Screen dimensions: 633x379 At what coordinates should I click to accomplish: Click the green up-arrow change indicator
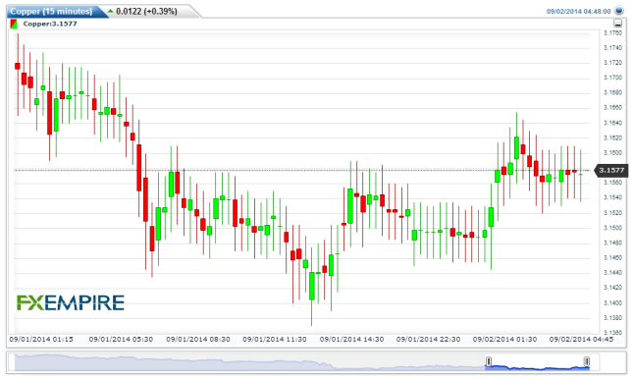click(x=111, y=11)
